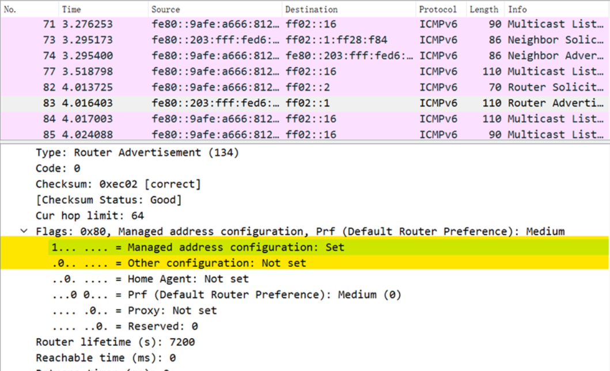Click the Length column header
The width and height of the screenshot is (610, 371).
[484, 9]
